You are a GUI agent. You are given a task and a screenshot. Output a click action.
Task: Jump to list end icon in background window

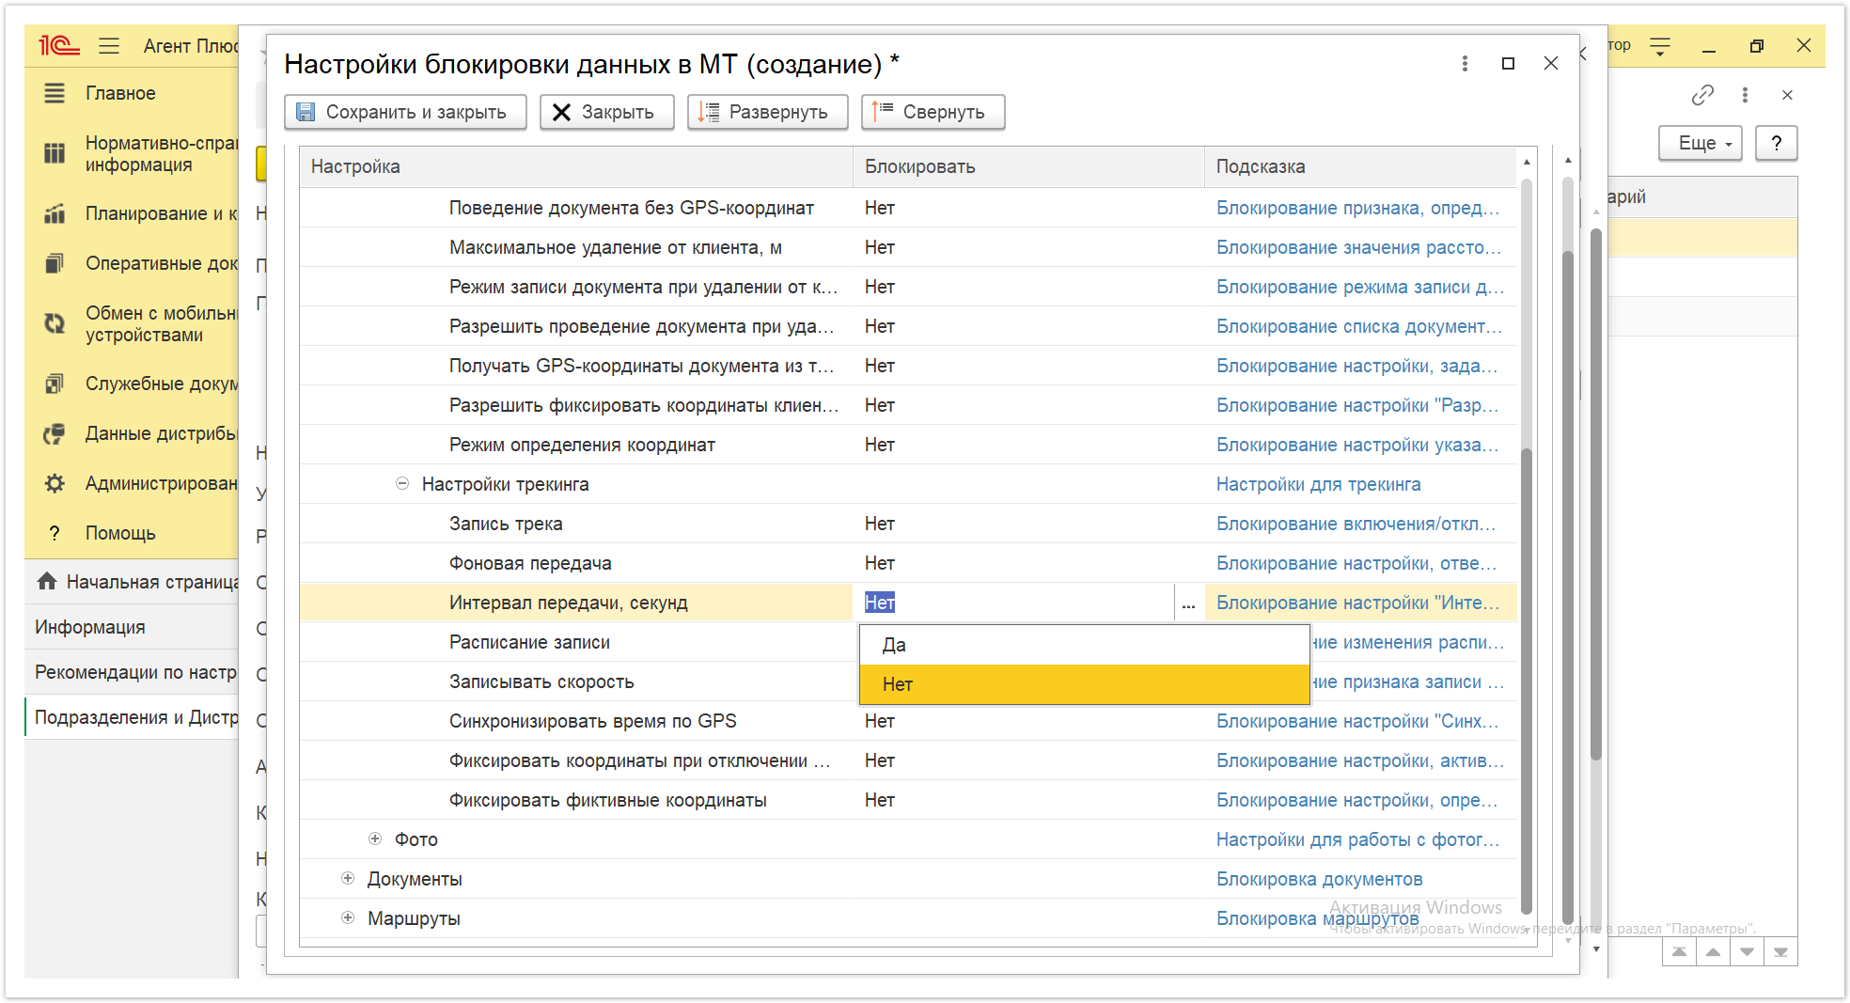point(1780,952)
